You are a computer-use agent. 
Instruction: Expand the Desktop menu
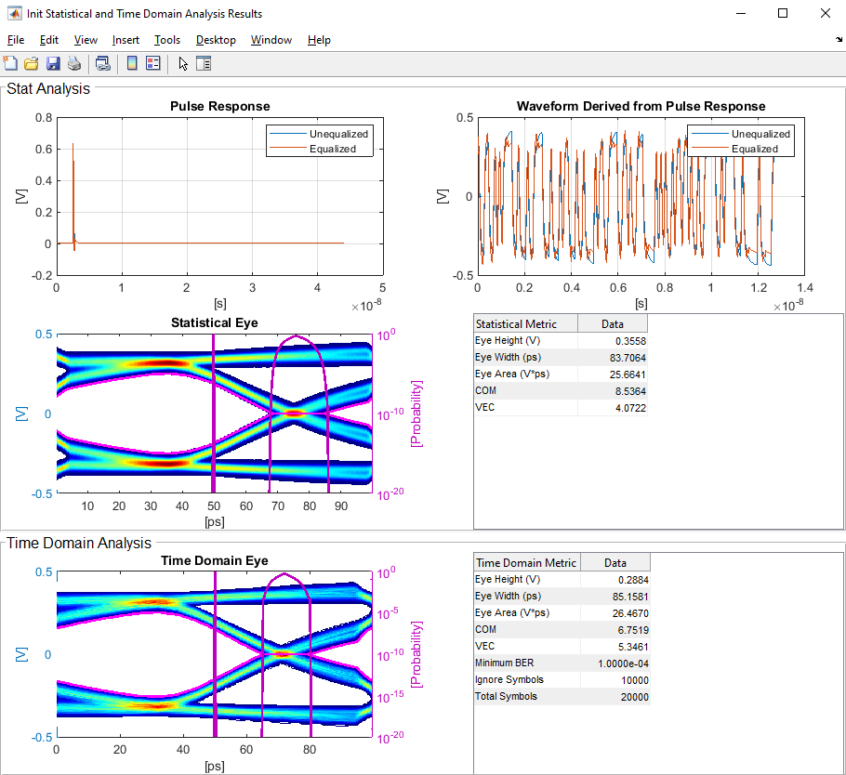pos(216,40)
